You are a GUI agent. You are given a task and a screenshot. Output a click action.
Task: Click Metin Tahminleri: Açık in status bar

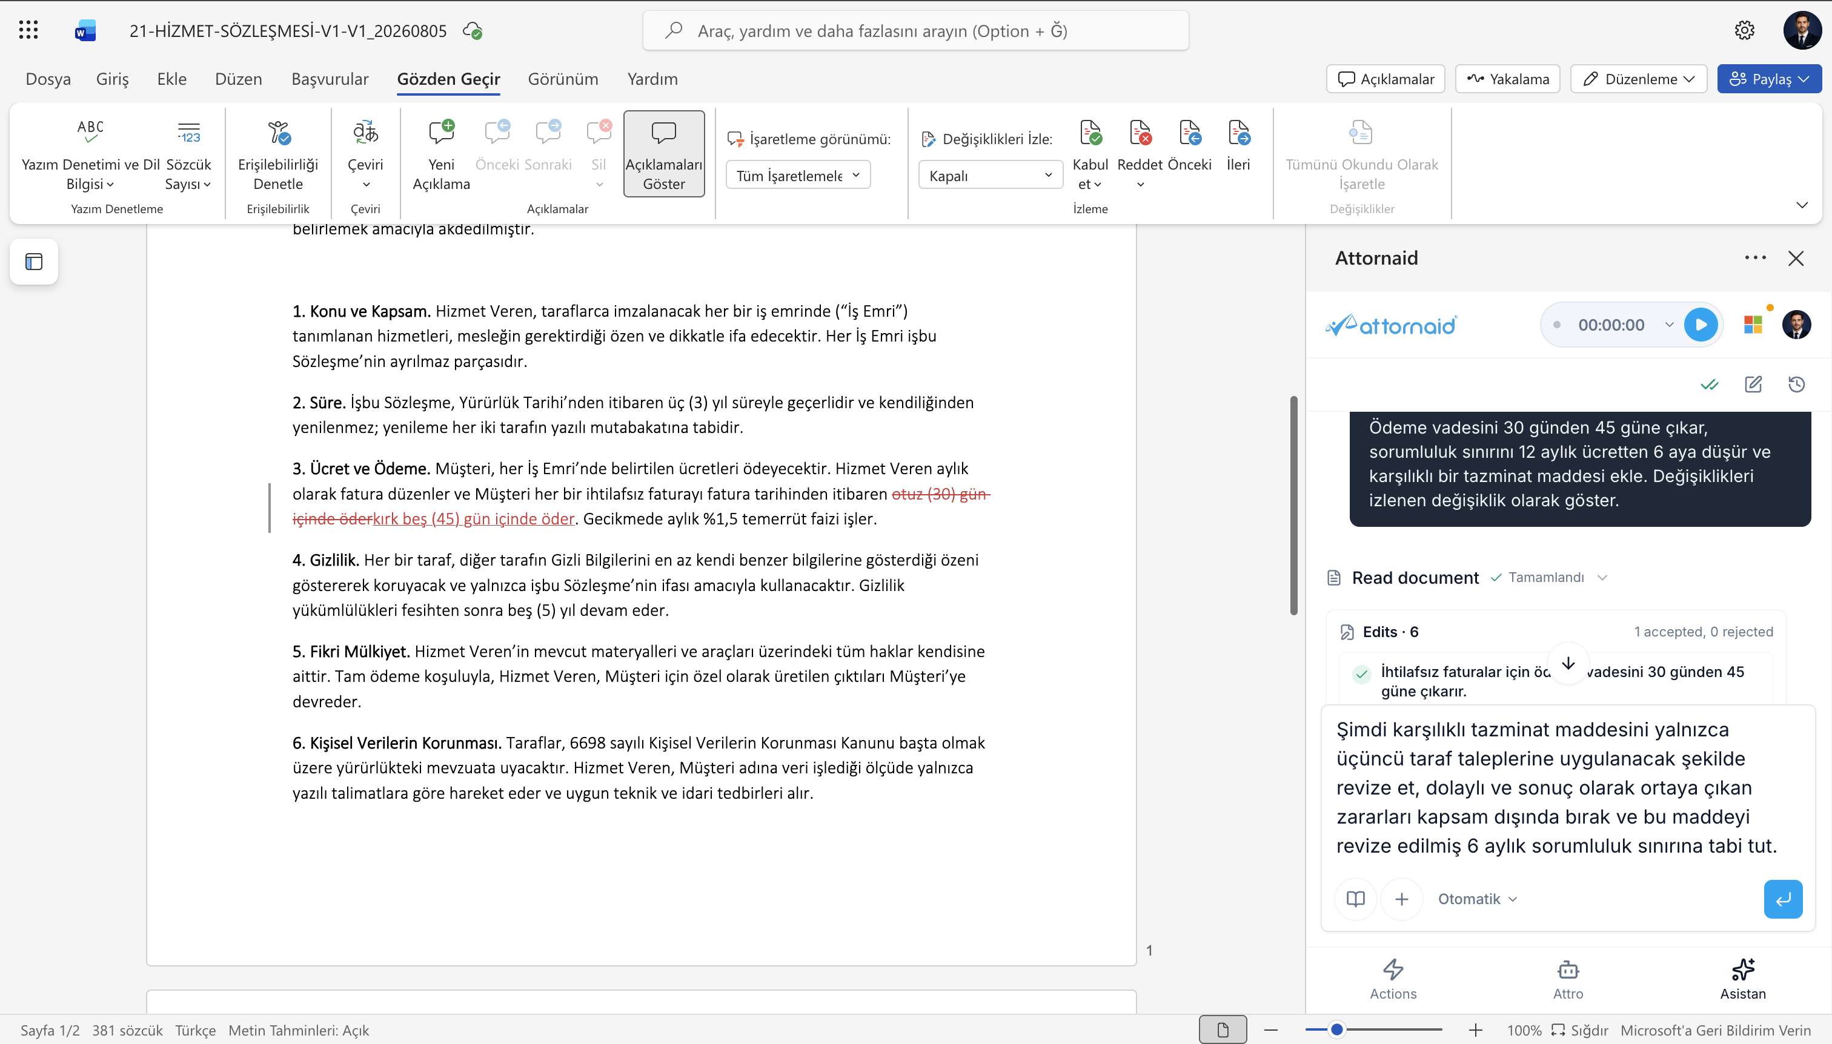(299, 1031)
